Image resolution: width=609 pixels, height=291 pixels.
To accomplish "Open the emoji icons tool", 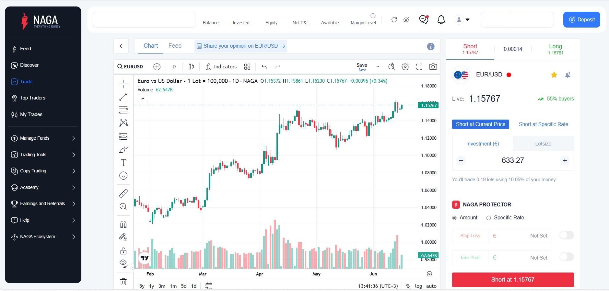I will [123, 176].
